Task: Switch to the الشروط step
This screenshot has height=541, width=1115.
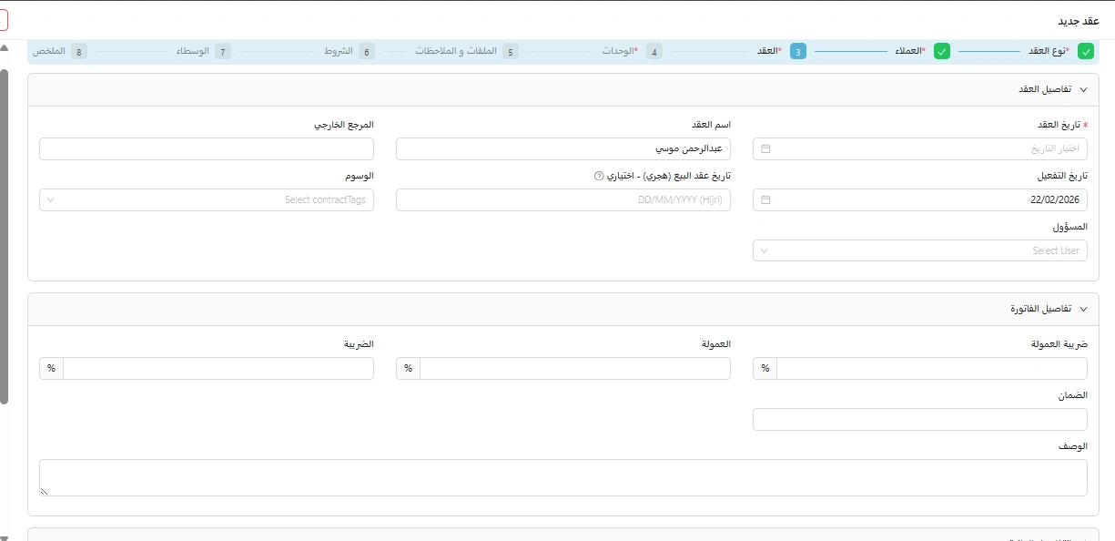Action: 350,51
